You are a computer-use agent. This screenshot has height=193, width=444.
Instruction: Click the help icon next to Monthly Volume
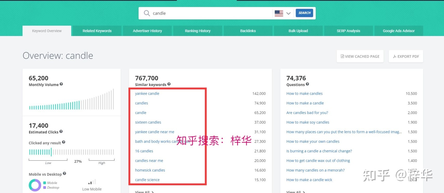point(61,84)
